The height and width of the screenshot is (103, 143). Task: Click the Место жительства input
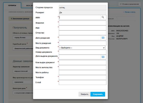pos(82,67)
